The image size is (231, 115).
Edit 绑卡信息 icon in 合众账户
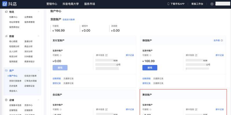coord(106,110)
